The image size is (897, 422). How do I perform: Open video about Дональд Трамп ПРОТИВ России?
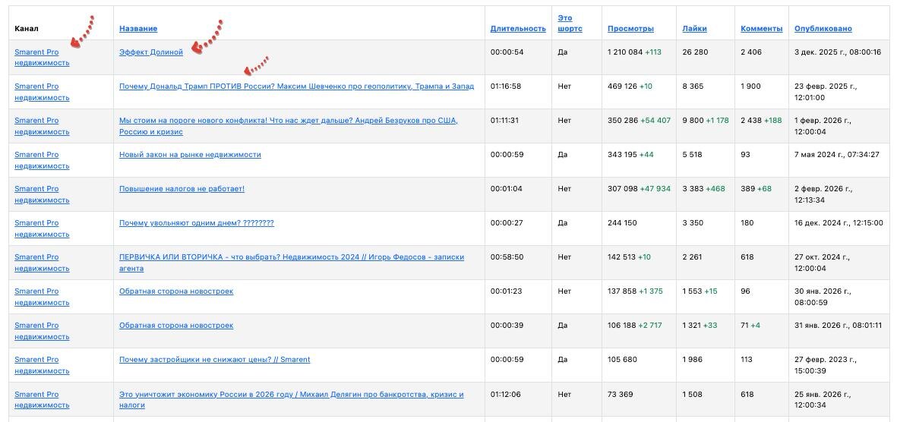click(296, 87)
